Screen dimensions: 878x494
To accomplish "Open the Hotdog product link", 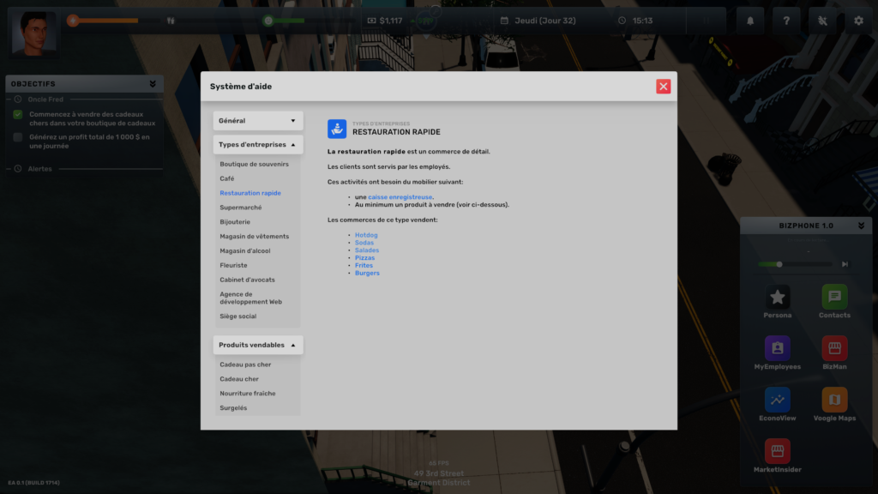I will 366,235.
